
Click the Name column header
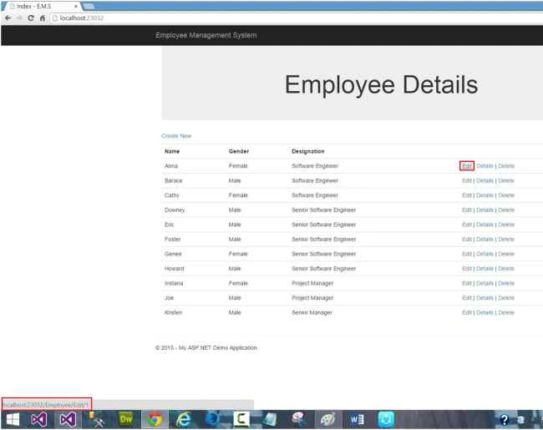point(172,151)
